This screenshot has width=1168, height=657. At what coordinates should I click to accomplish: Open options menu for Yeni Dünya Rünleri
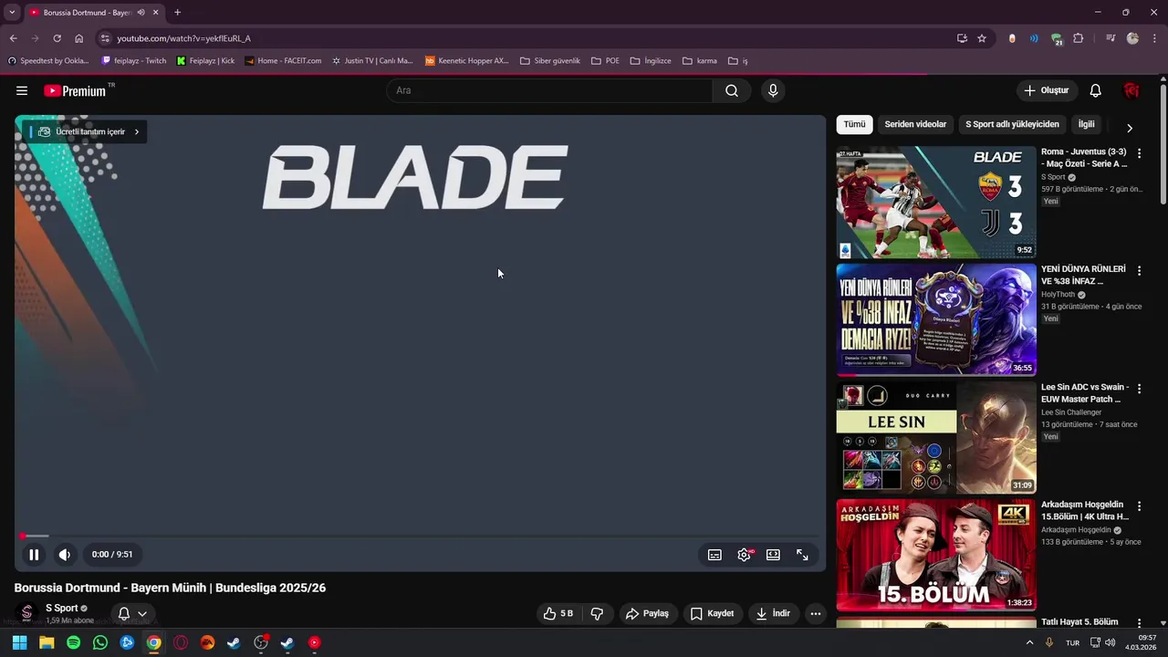[1139, 271]
